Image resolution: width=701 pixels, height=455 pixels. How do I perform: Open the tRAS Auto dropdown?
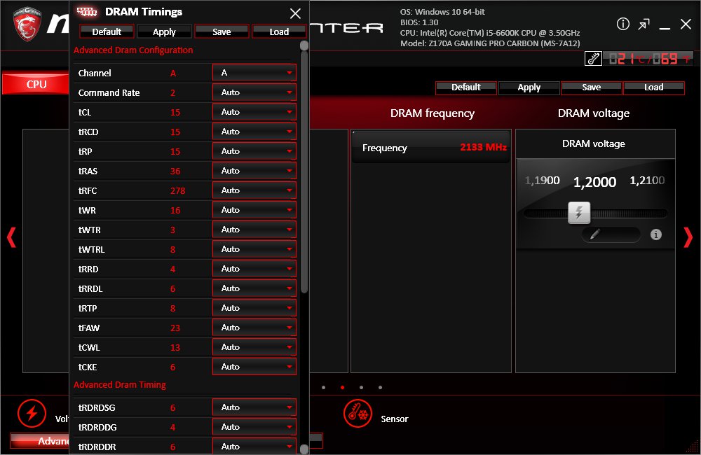254,171
